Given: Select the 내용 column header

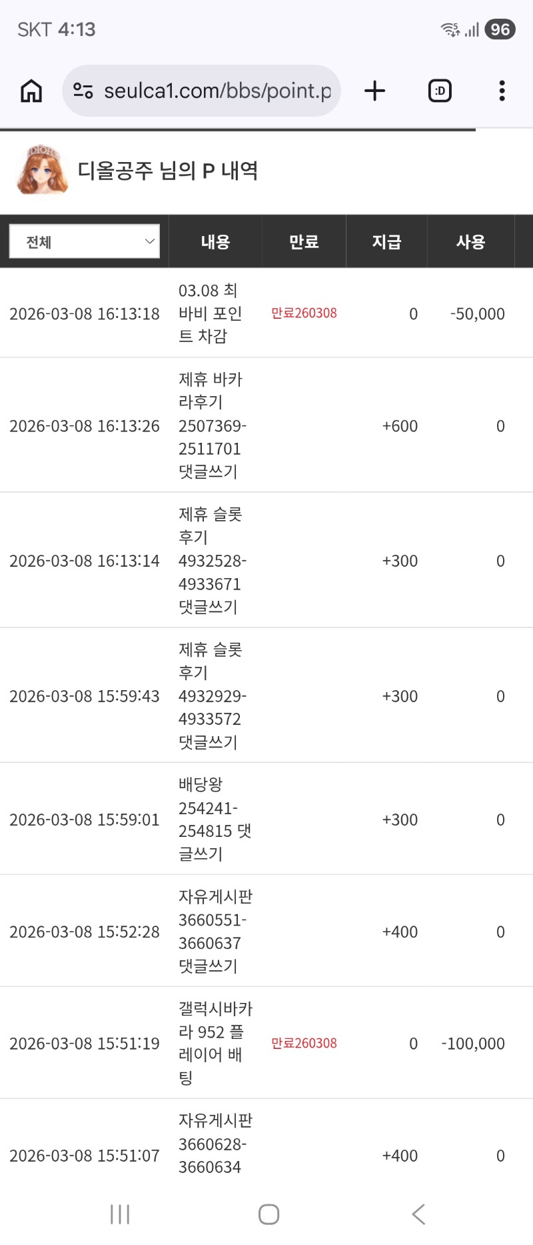Looking at the screenshot, I should [215, 242].
